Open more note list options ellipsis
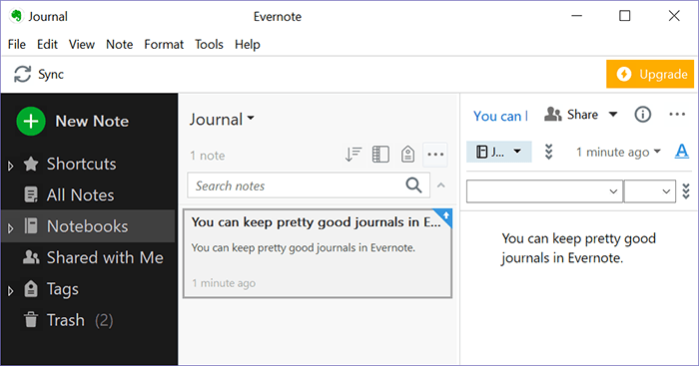 [x=435, y=155]
